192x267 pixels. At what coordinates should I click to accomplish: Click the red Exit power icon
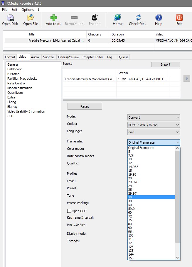[x=179, y=18]
